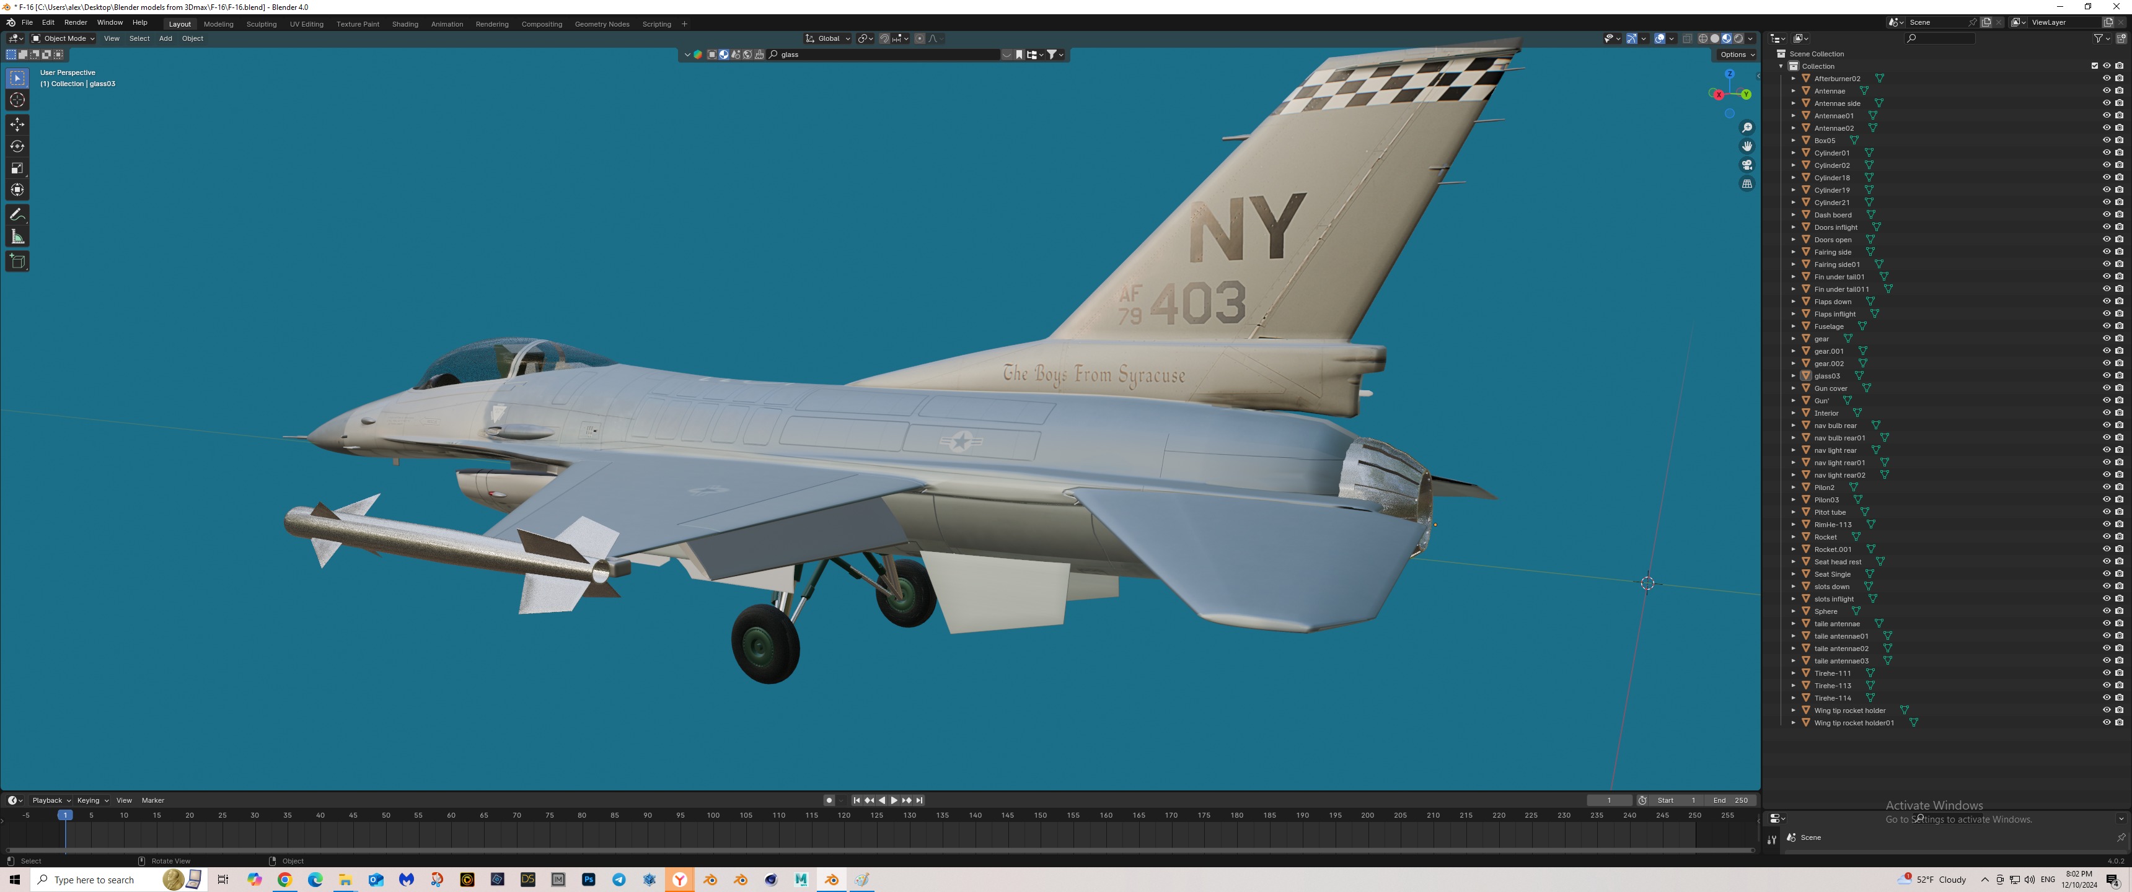Choose the Add Cube tool
This screenshot has height=892, width=2132.
(x=17, y=261)
